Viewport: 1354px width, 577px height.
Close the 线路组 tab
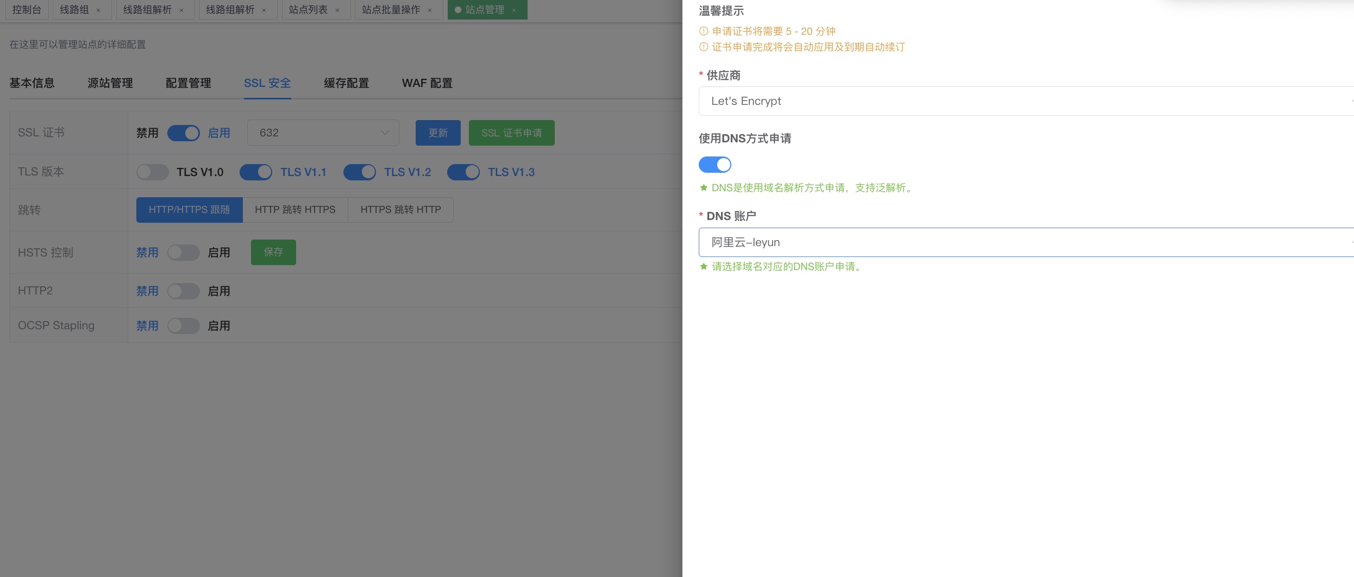coord(98,10)
